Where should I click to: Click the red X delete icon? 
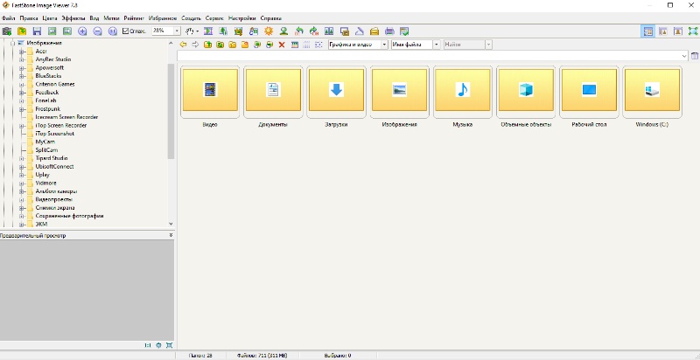(x=282, y=45)
